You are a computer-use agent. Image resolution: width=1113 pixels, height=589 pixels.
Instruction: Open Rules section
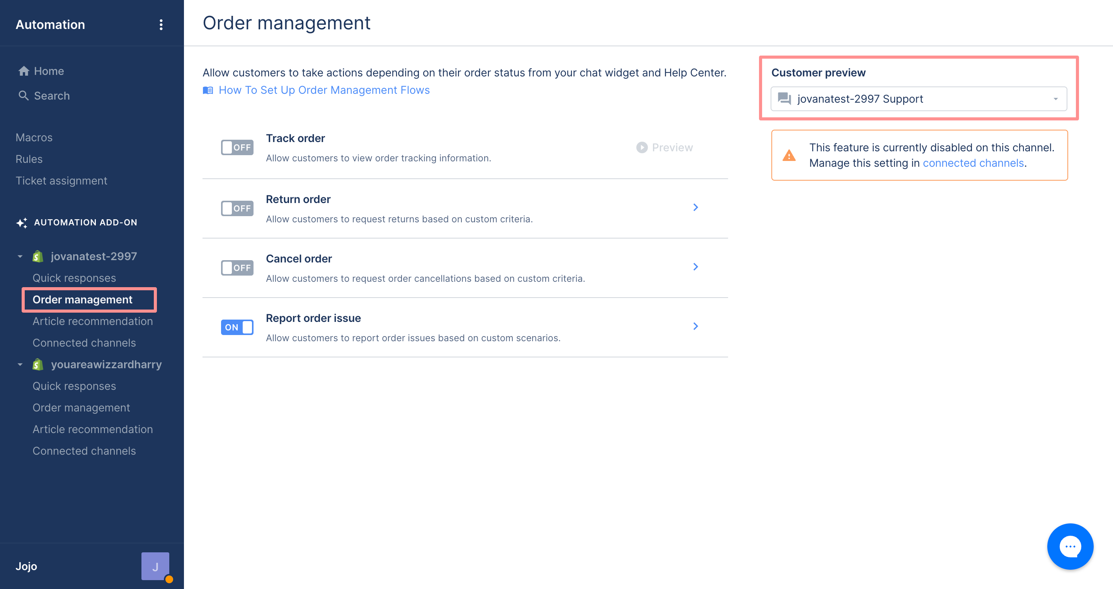29,159
